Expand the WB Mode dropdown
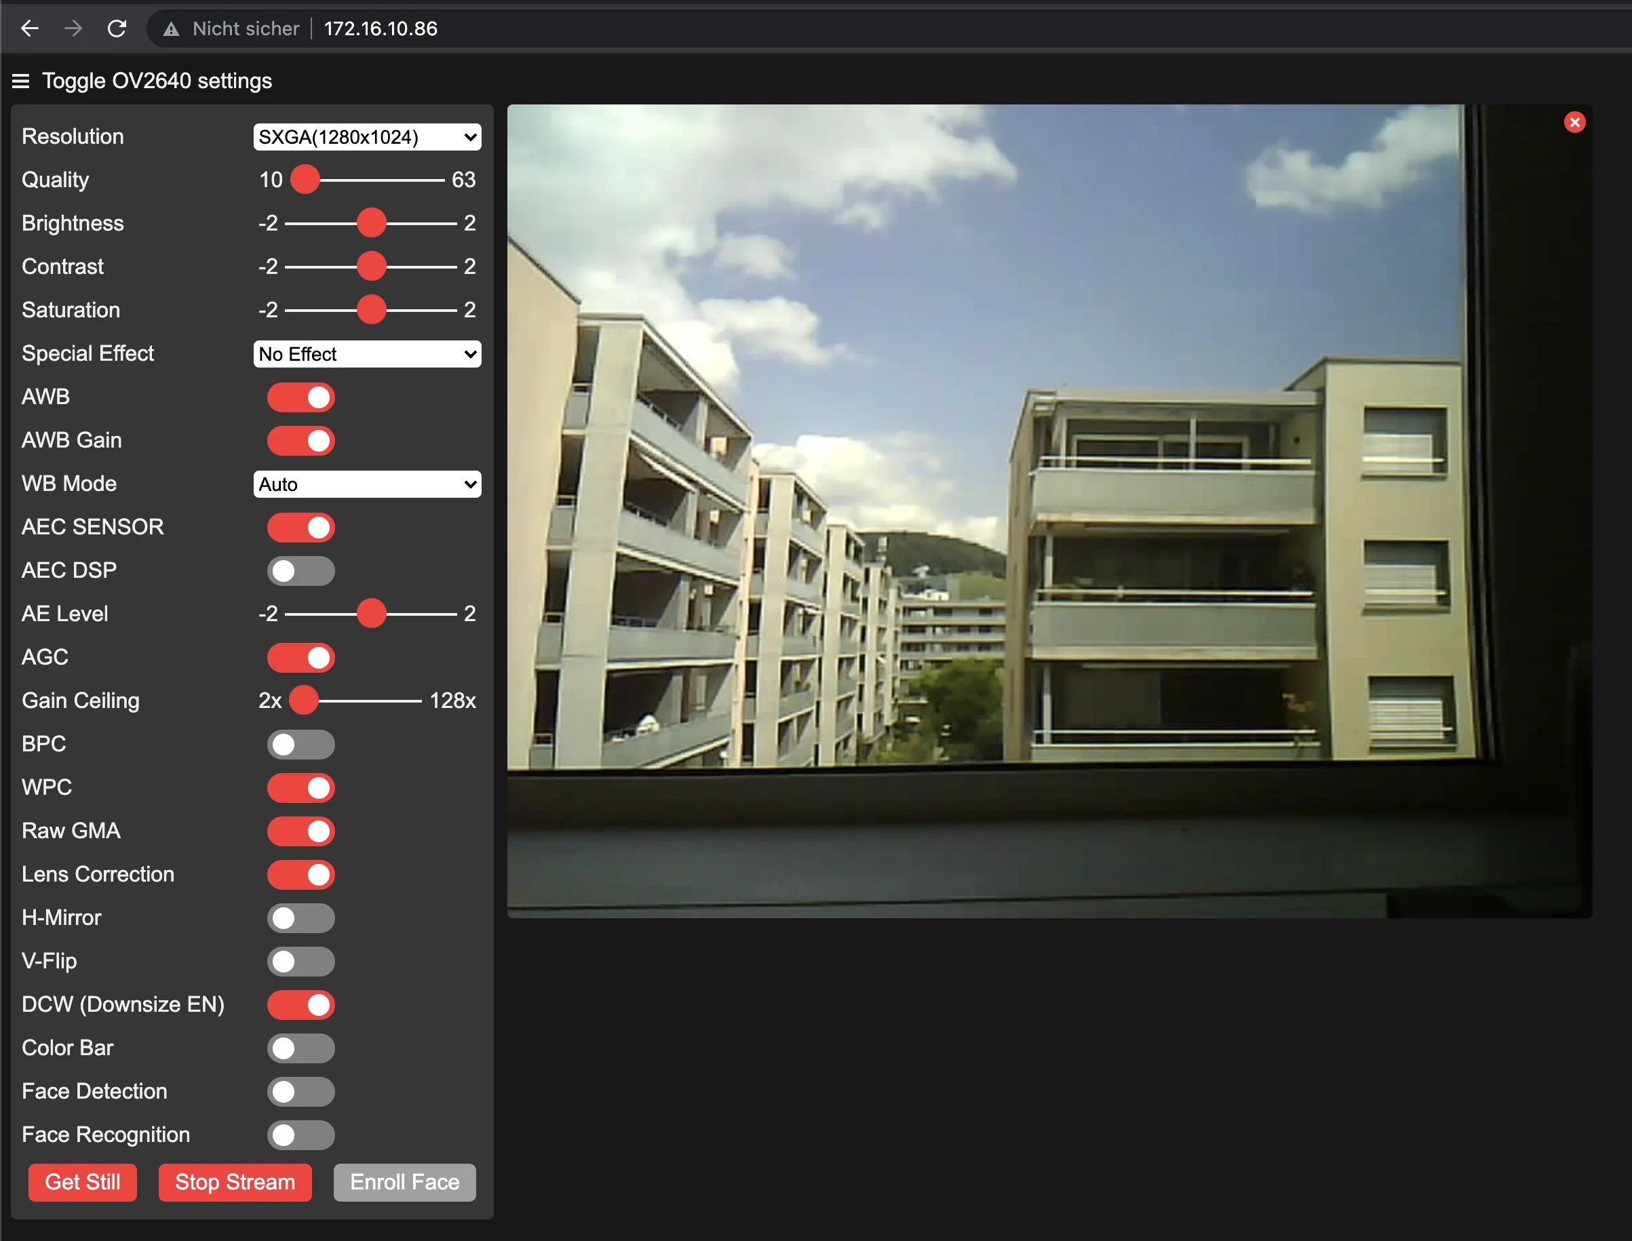The width and height of the screenshot is (1632, 1241). tap(367, 485)
